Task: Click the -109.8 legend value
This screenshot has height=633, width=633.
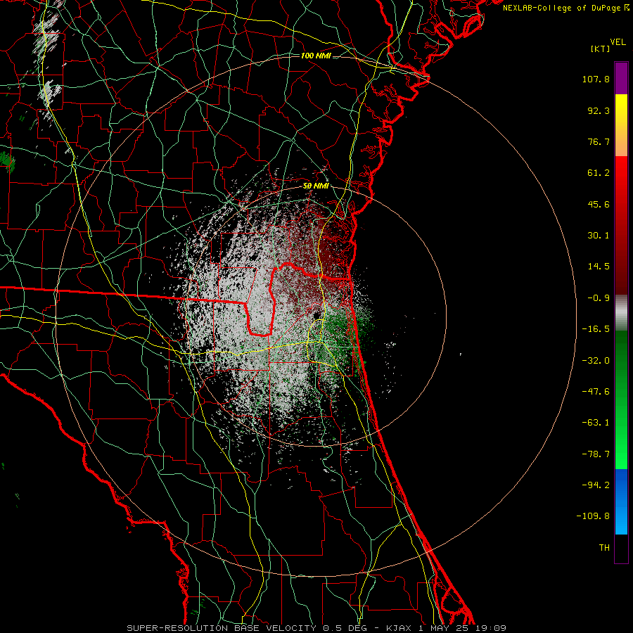Action: click(x=593, y=516)
